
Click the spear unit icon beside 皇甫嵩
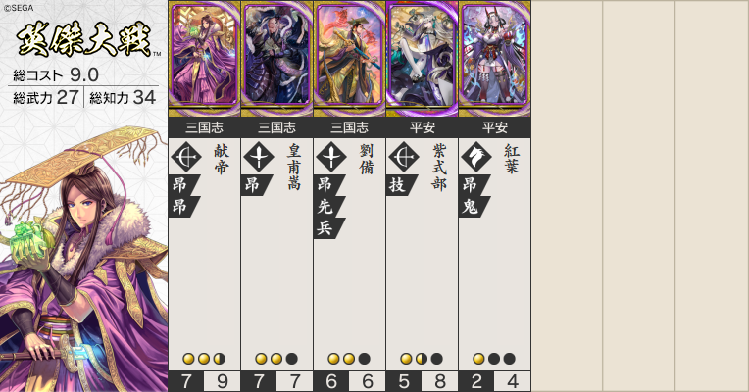pos(259,157)
